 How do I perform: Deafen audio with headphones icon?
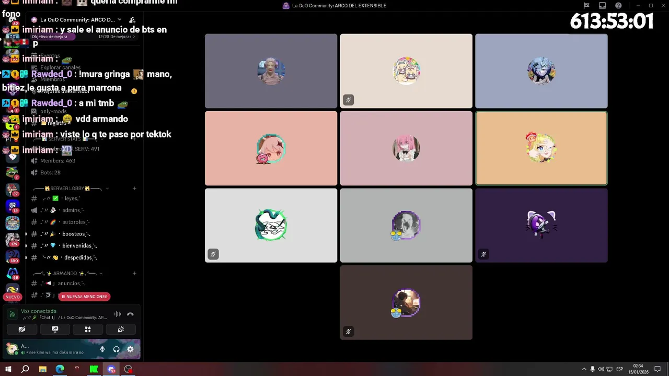tap(116, 349)
